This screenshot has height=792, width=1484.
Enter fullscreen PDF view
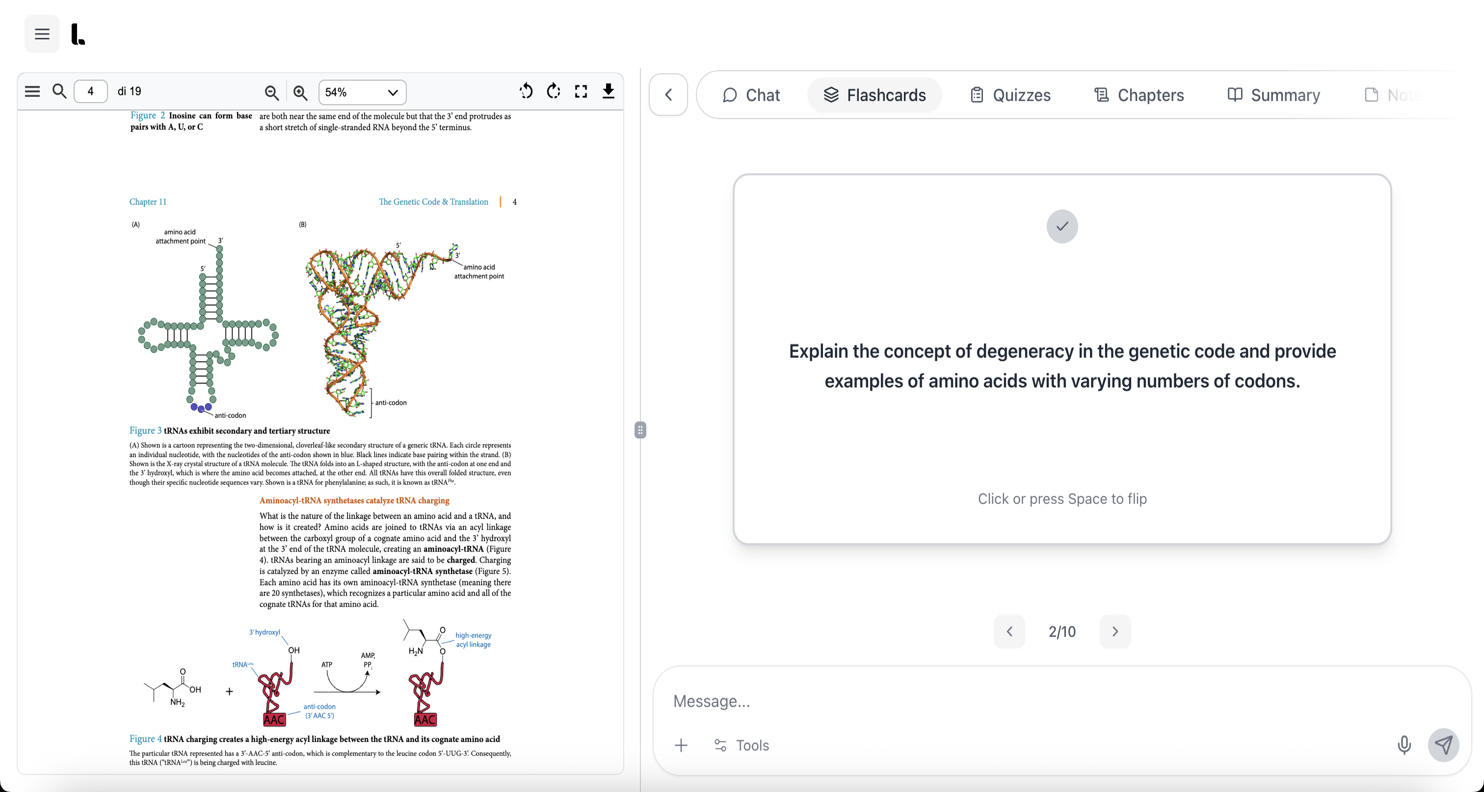pyautogui.click(x=581, y=91)
